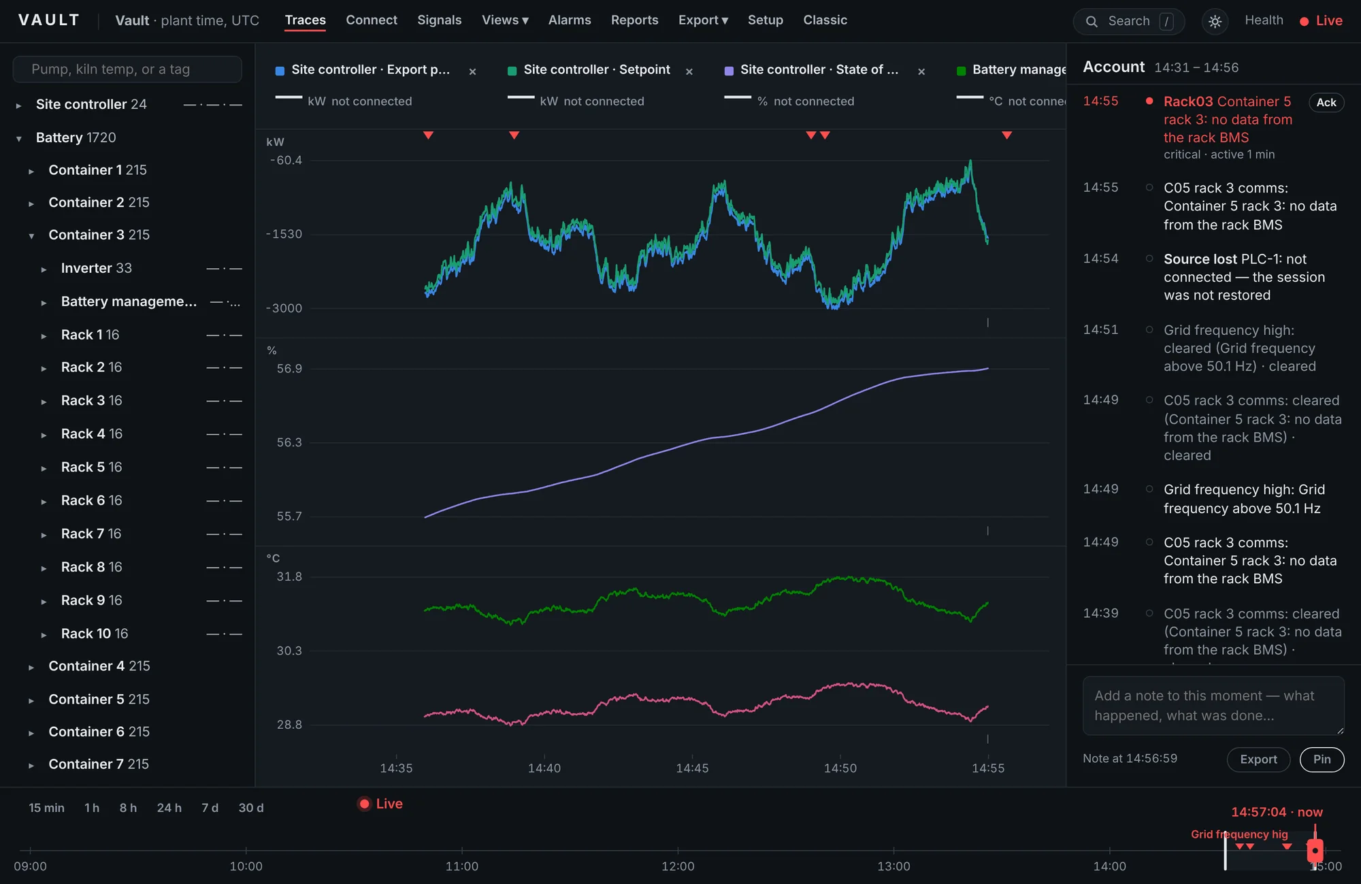The height and width of the screenshot is (884, 1361).
Task: Click the red critical alarm dot at 14:55
Action: pos(1149,101)
